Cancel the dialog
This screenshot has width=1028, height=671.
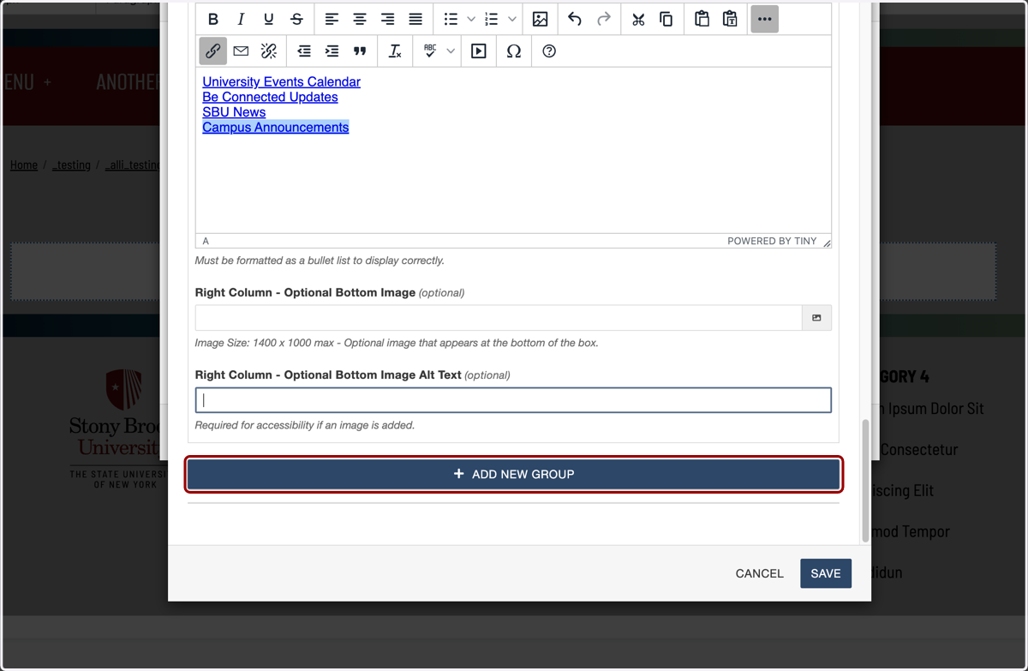pos(759,573)
